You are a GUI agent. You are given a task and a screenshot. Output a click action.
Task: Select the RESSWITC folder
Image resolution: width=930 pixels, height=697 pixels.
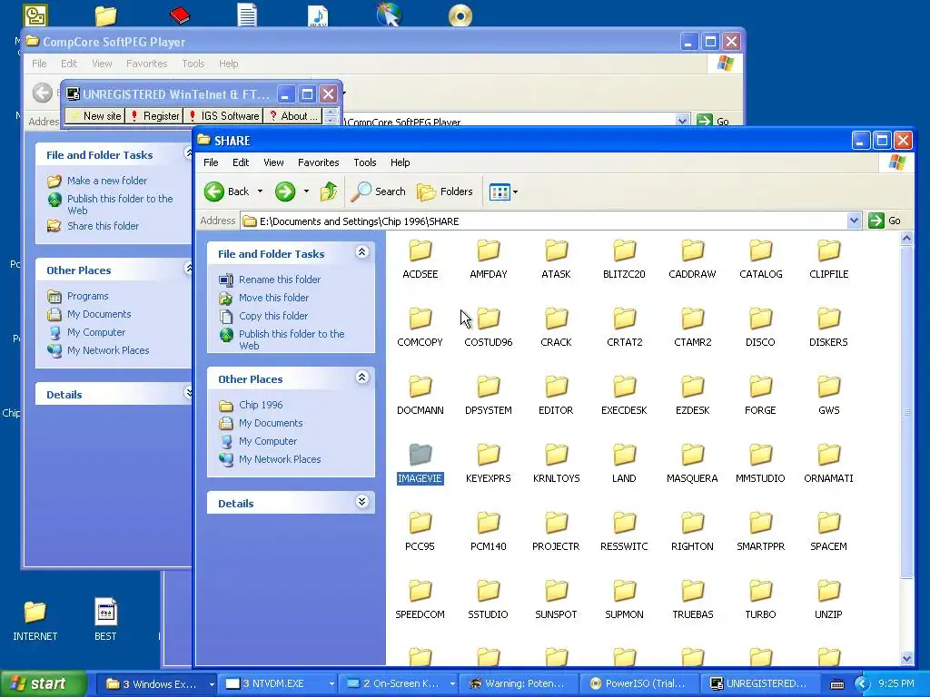[624, 532]
